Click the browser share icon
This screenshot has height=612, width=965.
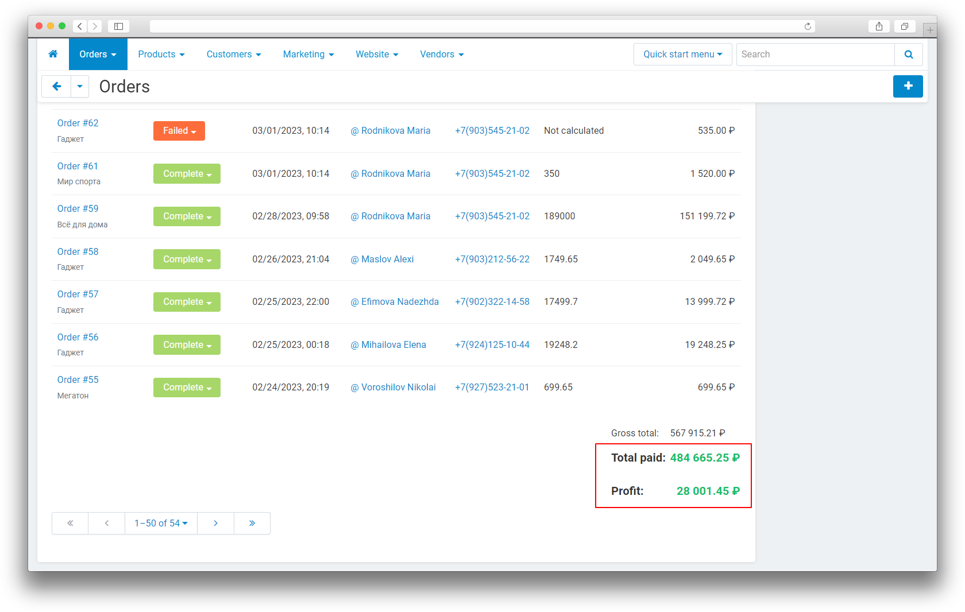879,26
